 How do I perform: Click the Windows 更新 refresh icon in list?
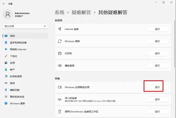[60, 41]
